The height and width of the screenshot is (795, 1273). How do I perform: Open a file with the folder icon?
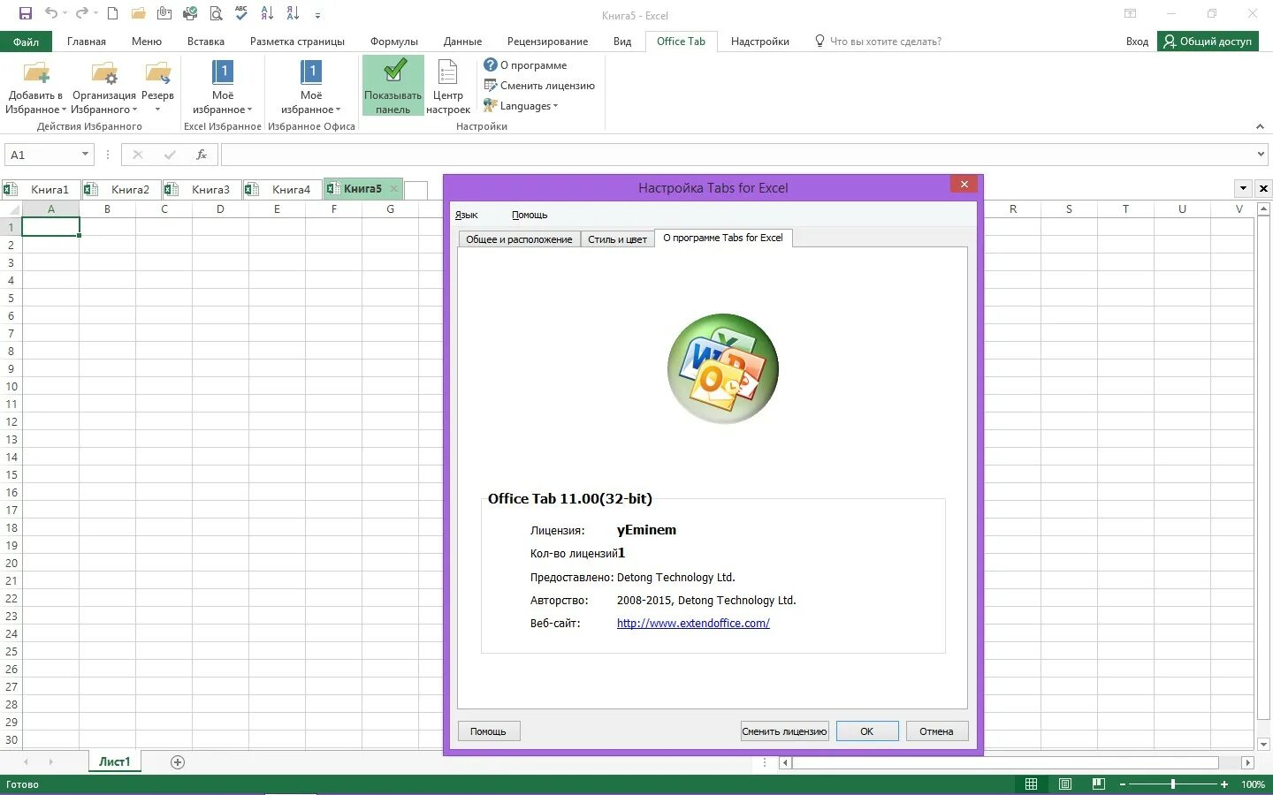(138, 13)
